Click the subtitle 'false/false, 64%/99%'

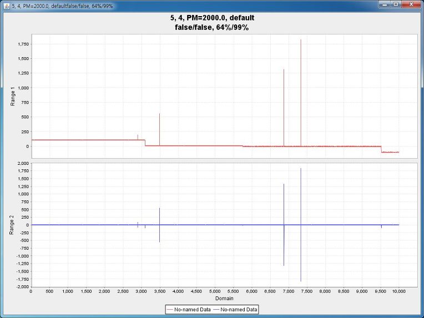[212, 27]
